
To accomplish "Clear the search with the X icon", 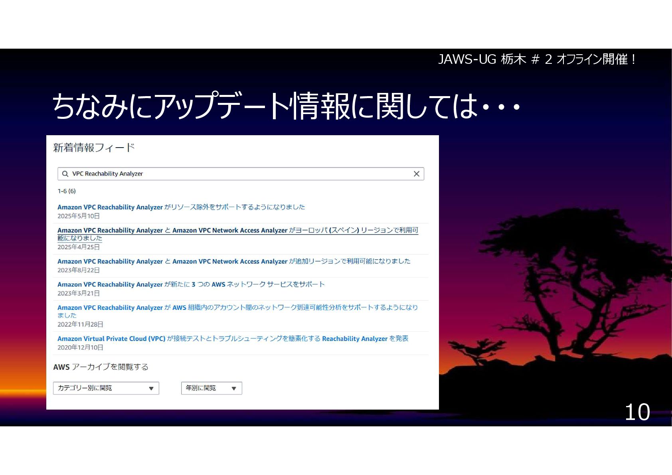I will 416,174.
